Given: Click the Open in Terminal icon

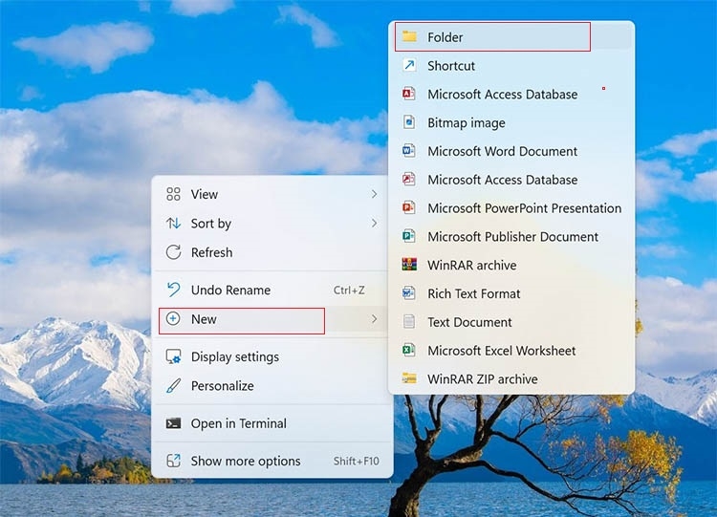Looking at the screenshot, I should coord(173,423).
